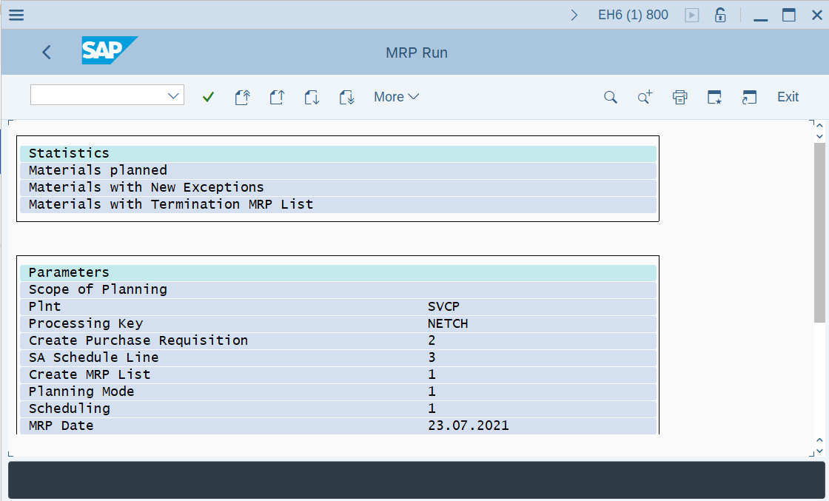
Task: Click the EH6 (1) 800 system label
Action: tap(633, 15)
